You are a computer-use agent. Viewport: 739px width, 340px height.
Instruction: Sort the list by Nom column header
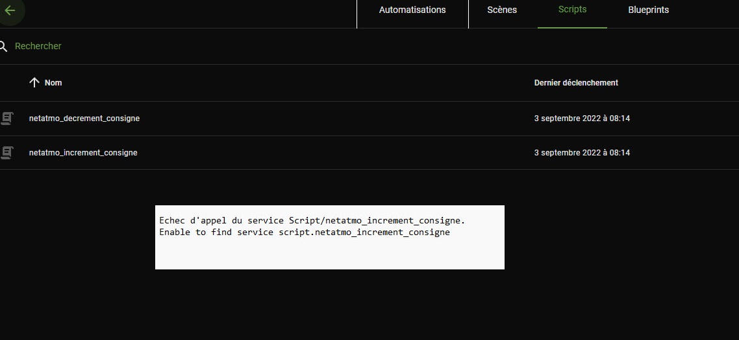click(x=53, y=83)
